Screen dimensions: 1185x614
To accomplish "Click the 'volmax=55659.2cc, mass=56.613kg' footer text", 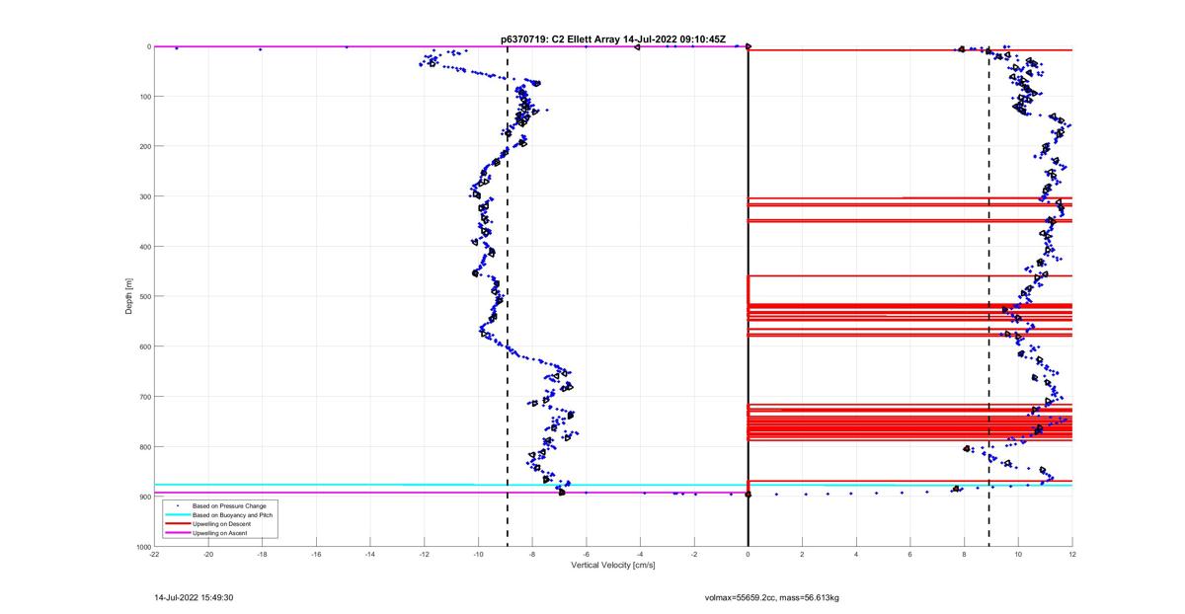I will pyautogui.click(x=771, y=597).
